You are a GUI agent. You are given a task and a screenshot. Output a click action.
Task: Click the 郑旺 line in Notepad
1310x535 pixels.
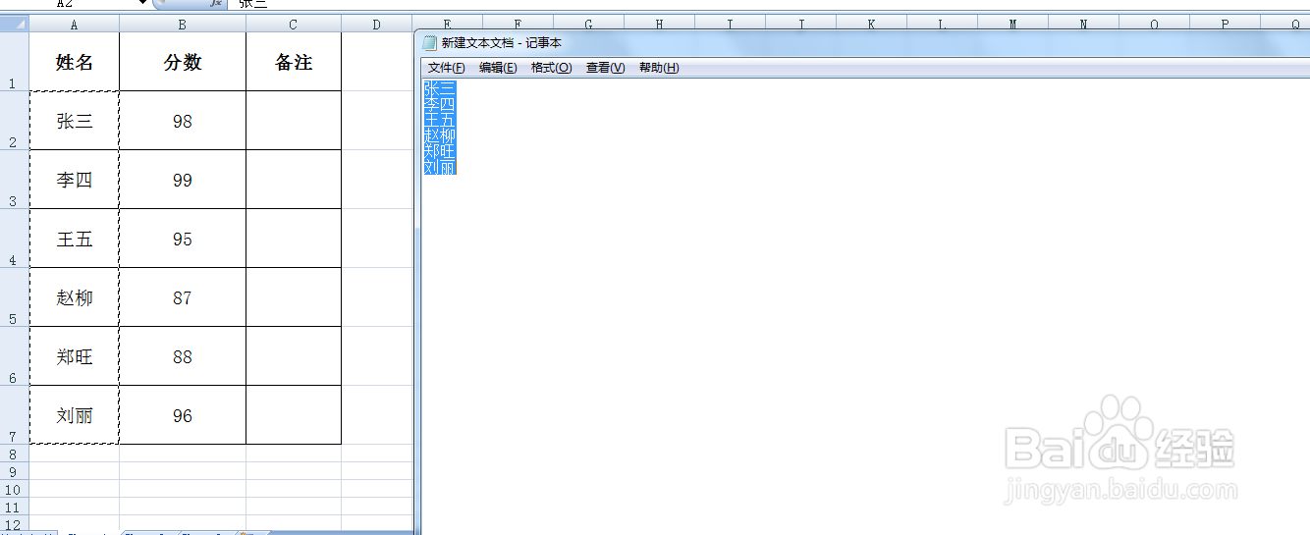pyautogui.click(x=439, y=151)
